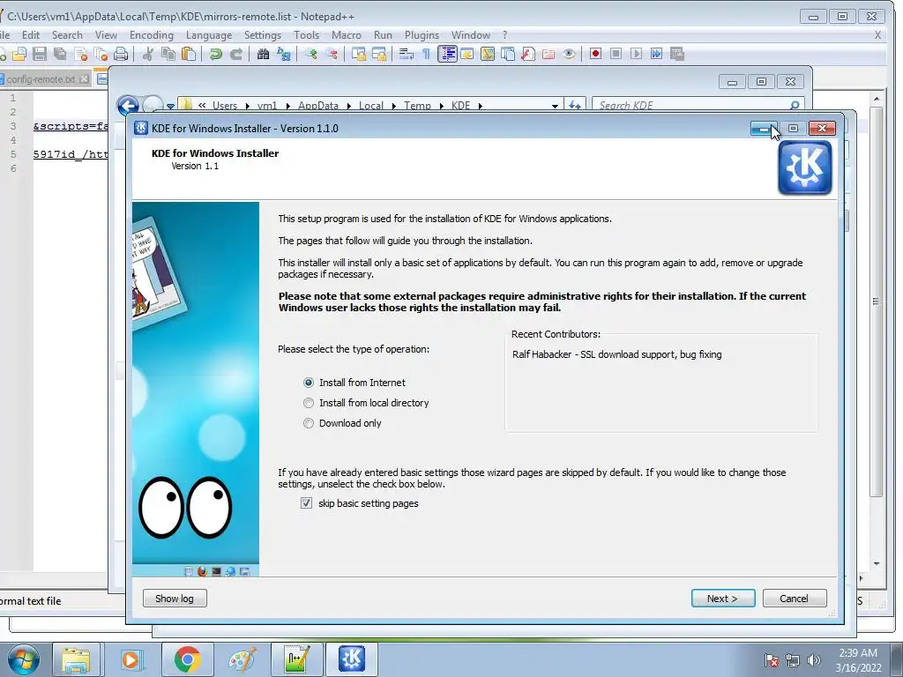Click the Redo arrow in Notepad++ toolbar
The width and height of the screenshot is (903, 677).
click(x=236, y=54)
